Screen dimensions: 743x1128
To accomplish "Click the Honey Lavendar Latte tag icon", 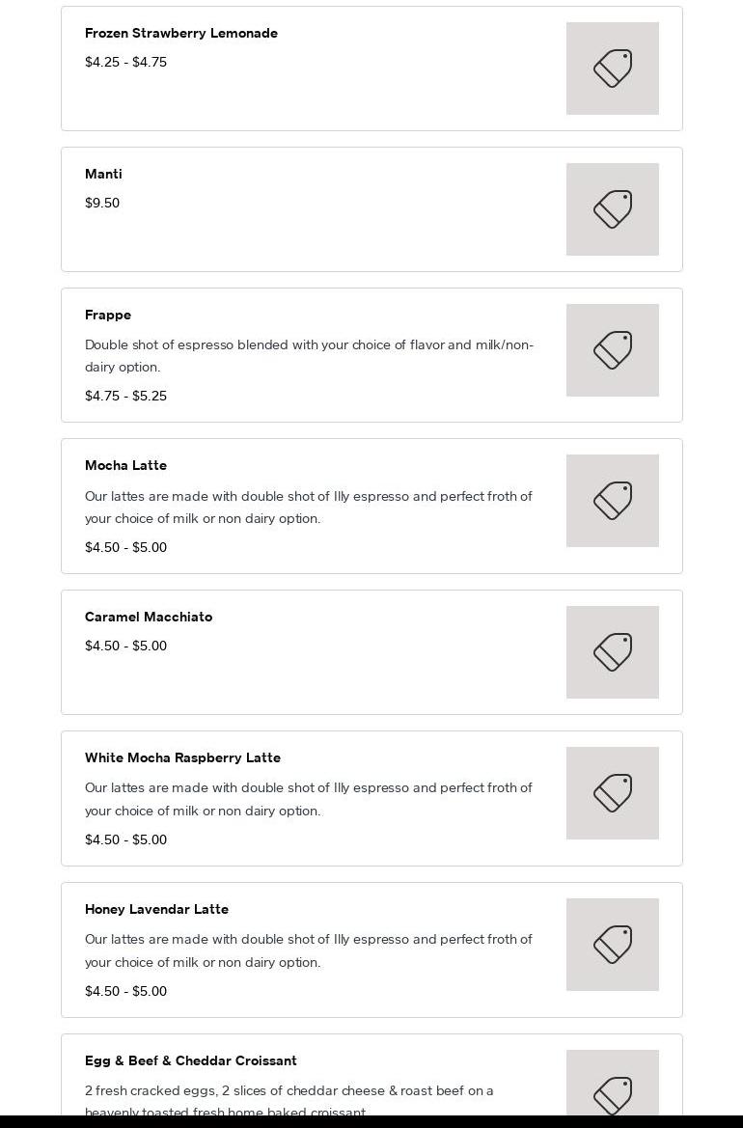I will pyautogui.click(x=613, y=945).
